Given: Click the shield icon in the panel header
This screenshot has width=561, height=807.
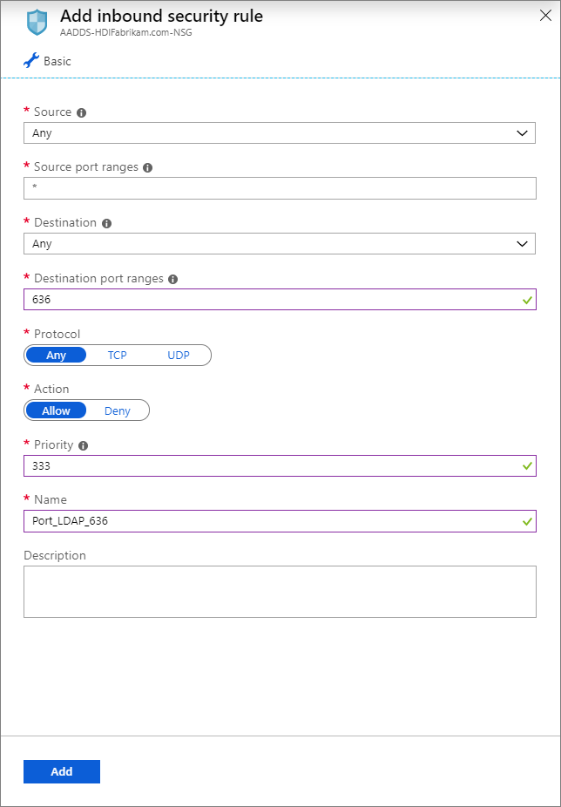Looking at the screenshot, I should [35, 22].
